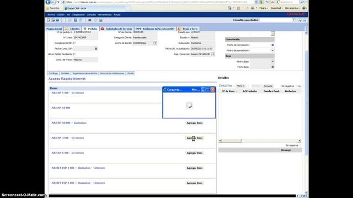The image size is (353, 198).
Task: Click the address bar refresh icon
Action: pyautogui.click(x=267, y=2)
